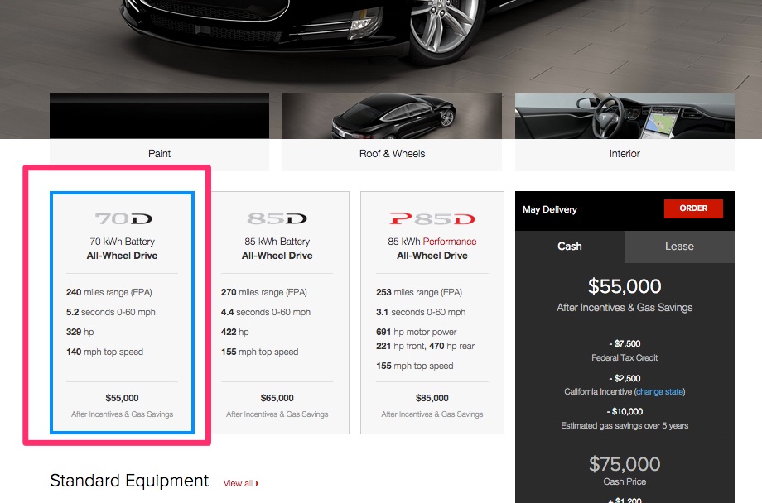The image size is (762, 503).
Task: Click the Interior dashboard thumbnail image
Action: 625,116
